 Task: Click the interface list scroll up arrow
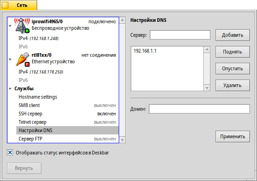(122, 20)
